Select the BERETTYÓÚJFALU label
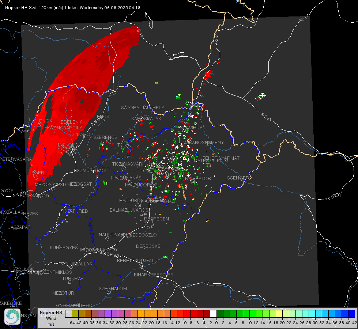 137,260
